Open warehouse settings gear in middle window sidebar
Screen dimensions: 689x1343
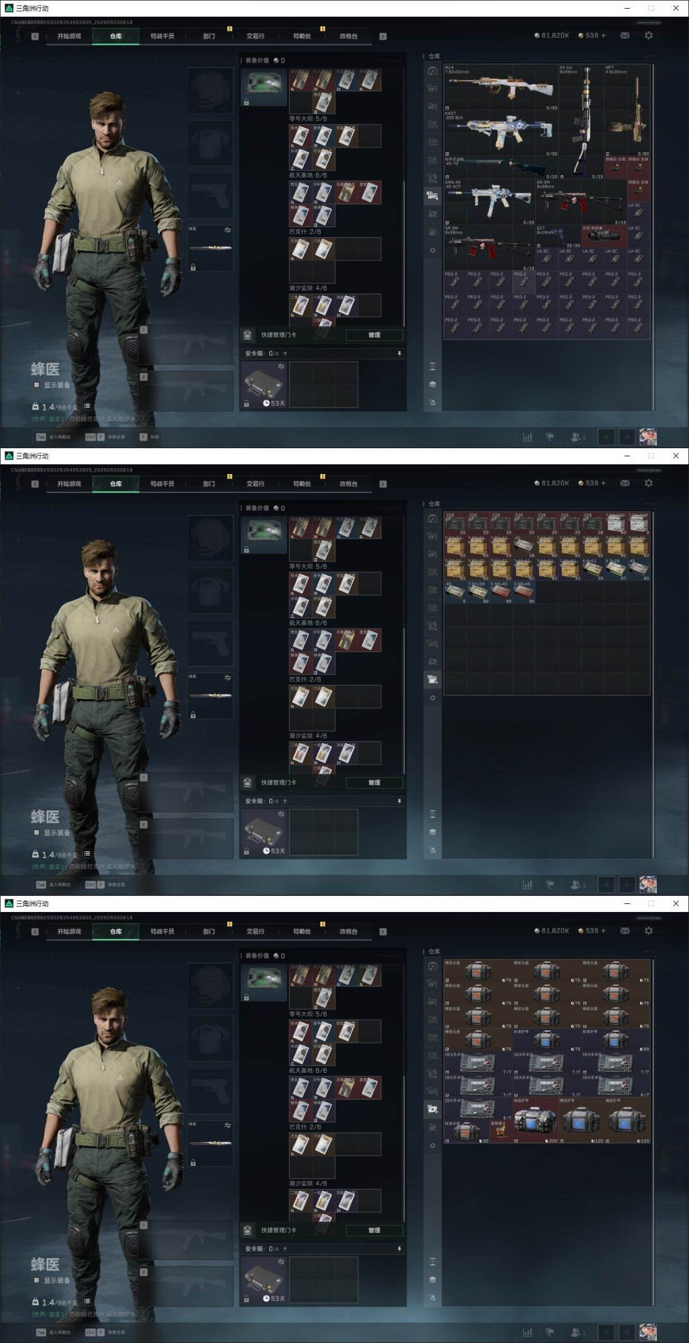click(x=433, y=698)
